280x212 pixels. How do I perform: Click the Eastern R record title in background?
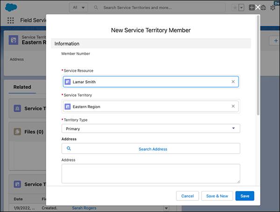[x=34, y=42]
